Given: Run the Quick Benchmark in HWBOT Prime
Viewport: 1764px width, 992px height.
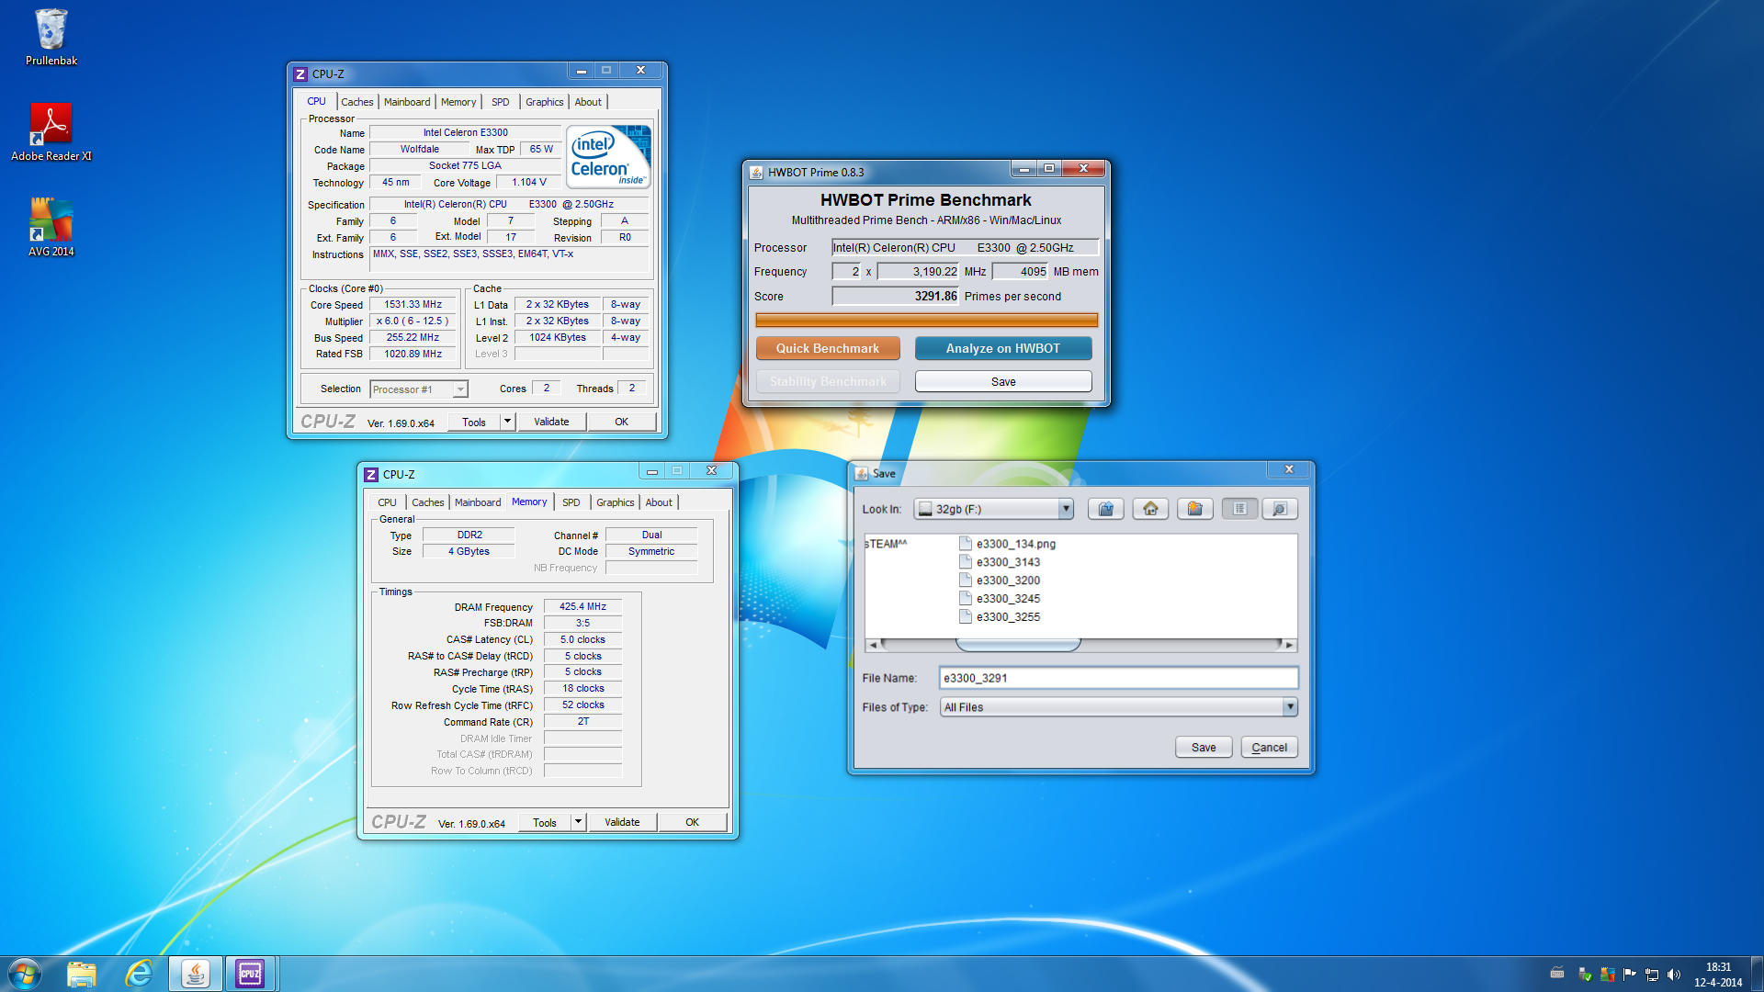Looking at the screenshot, I should tap(828, 348).
